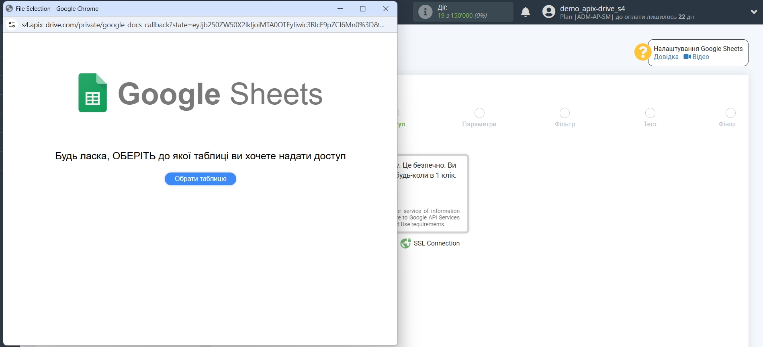Click the SSL Connection label
Screen dimensions: 763x347
[x=437, y=243]
